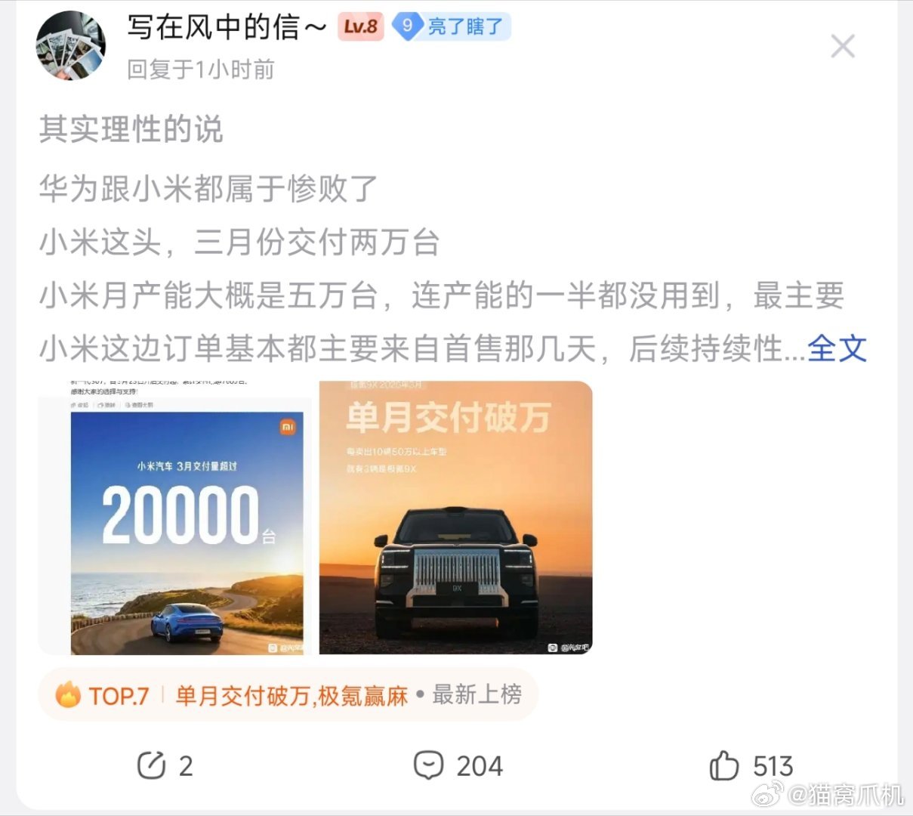Tap the share icon beside 2

click(x=151, y=765)
